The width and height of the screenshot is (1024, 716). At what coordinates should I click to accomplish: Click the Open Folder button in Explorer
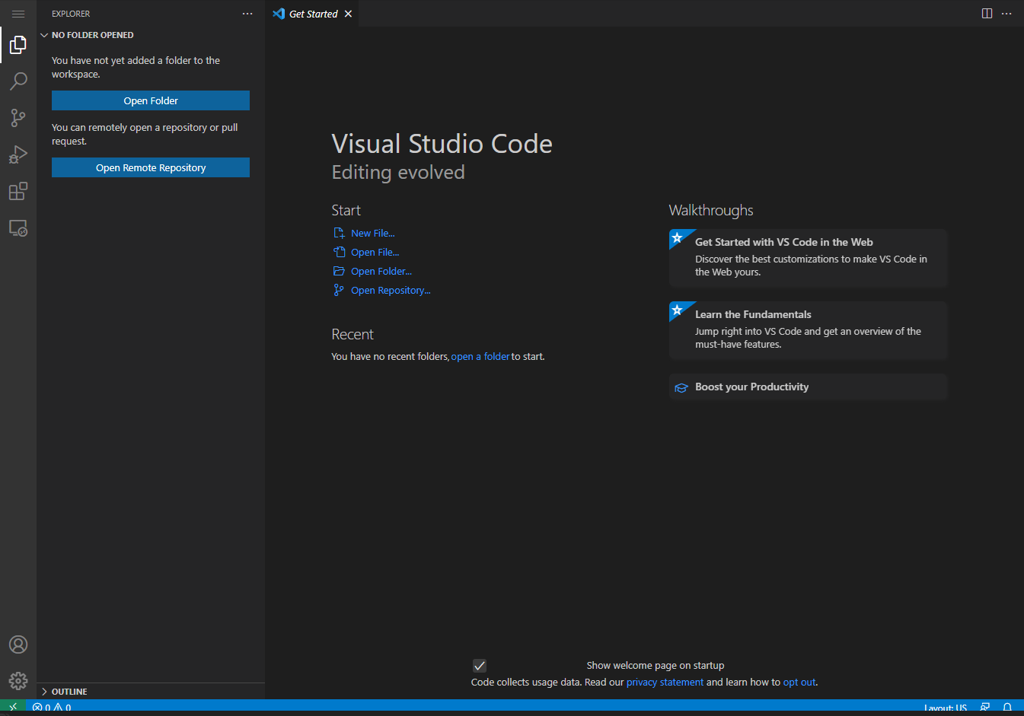point(151,100)
